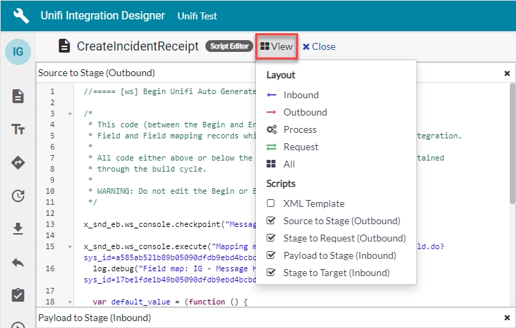Choose the Process layout option
This screenshot has width=516, height=328.
point(300,129)
